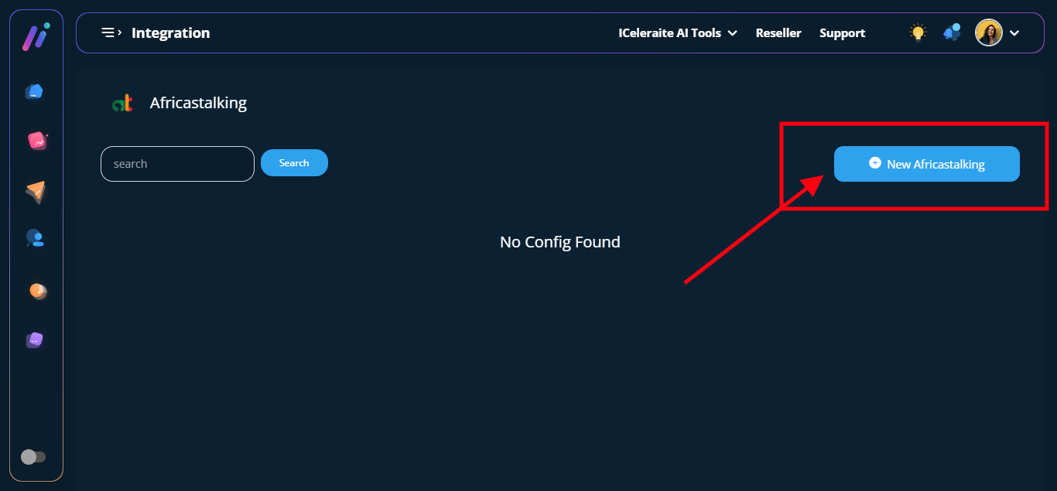The image size is (1057, 491).
Task: Open the blue notification bell icon
Action: click(951, 33)
